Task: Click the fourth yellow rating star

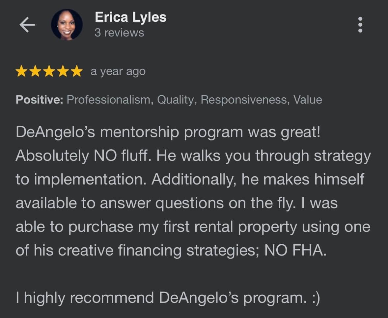Action: click(x=63, y=71)
